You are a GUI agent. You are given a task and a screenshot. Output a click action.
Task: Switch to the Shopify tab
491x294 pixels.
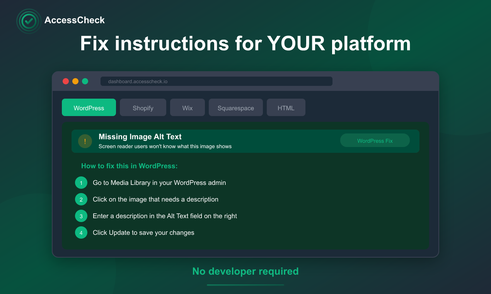click(143, 107)
